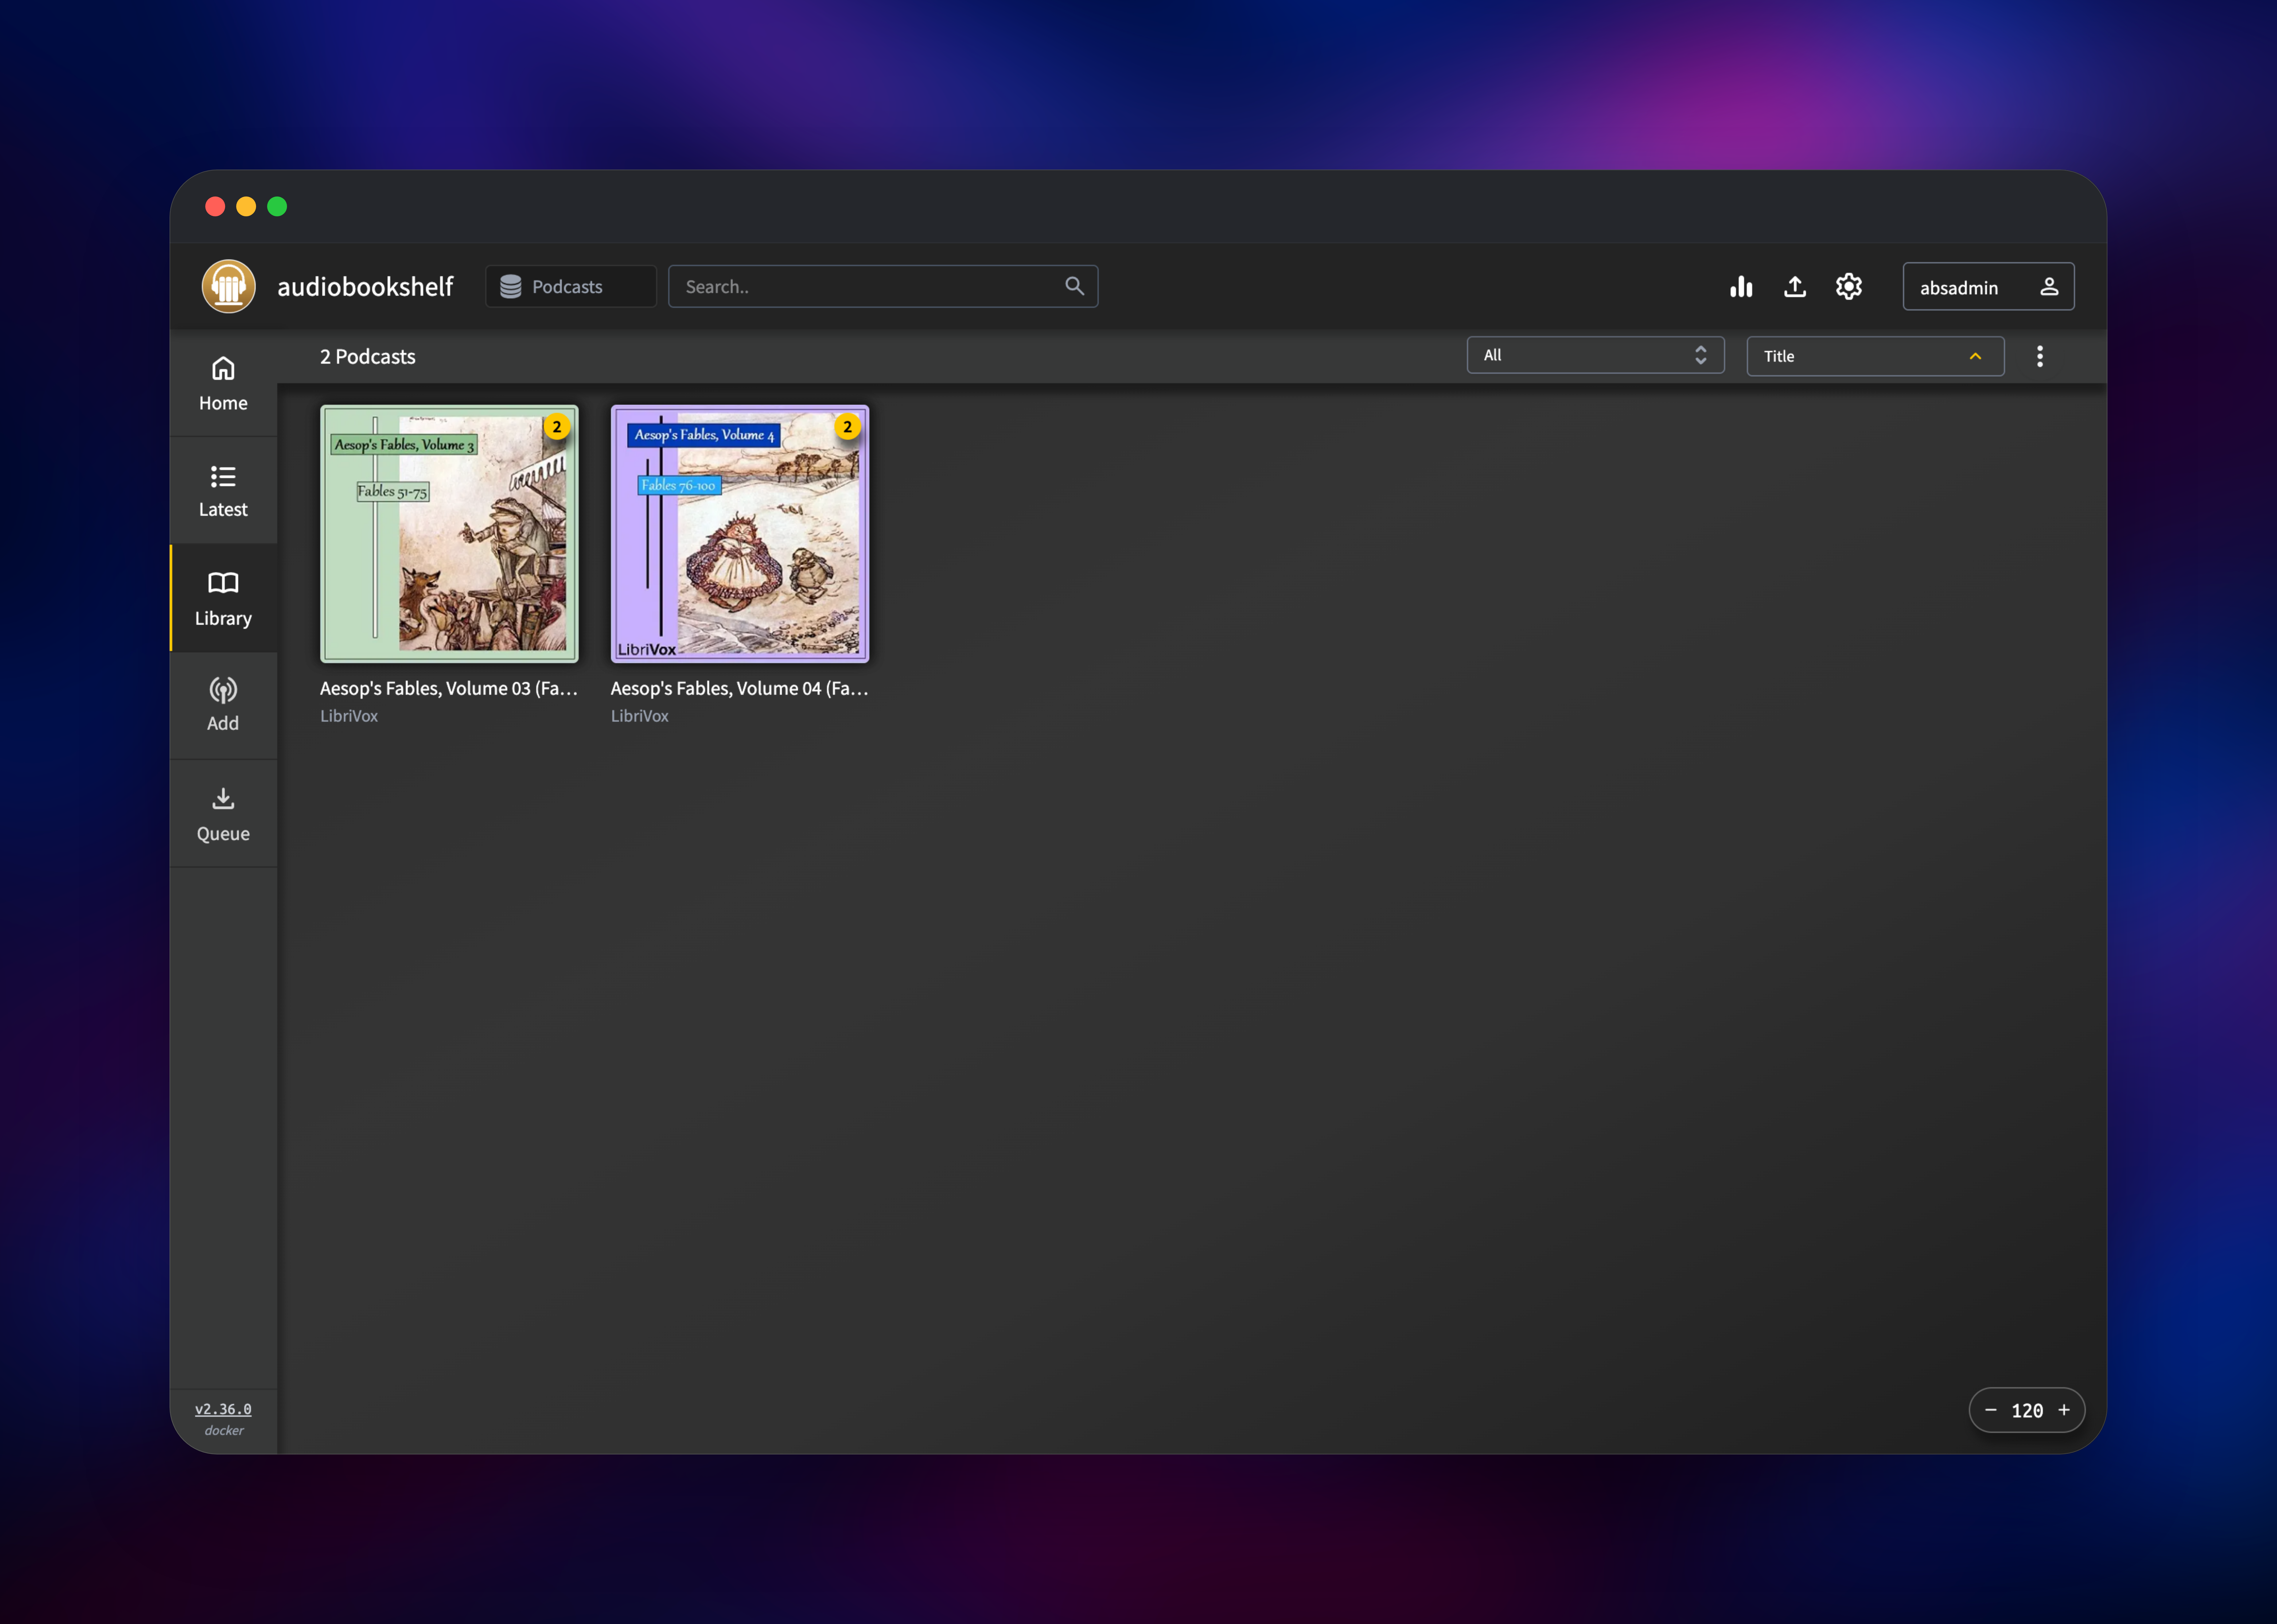Open Aesop's Fables Volume 3 cover
The image size is (2277, 1624).
pos(449,534)
